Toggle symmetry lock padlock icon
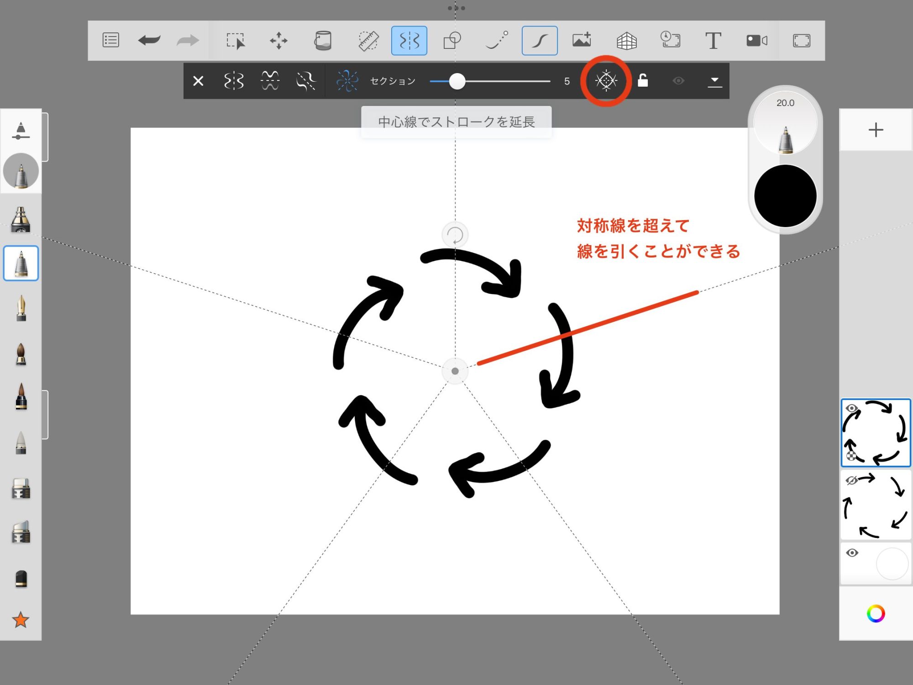The width and height of the screenshot is (913, 685). pos(643,81)
